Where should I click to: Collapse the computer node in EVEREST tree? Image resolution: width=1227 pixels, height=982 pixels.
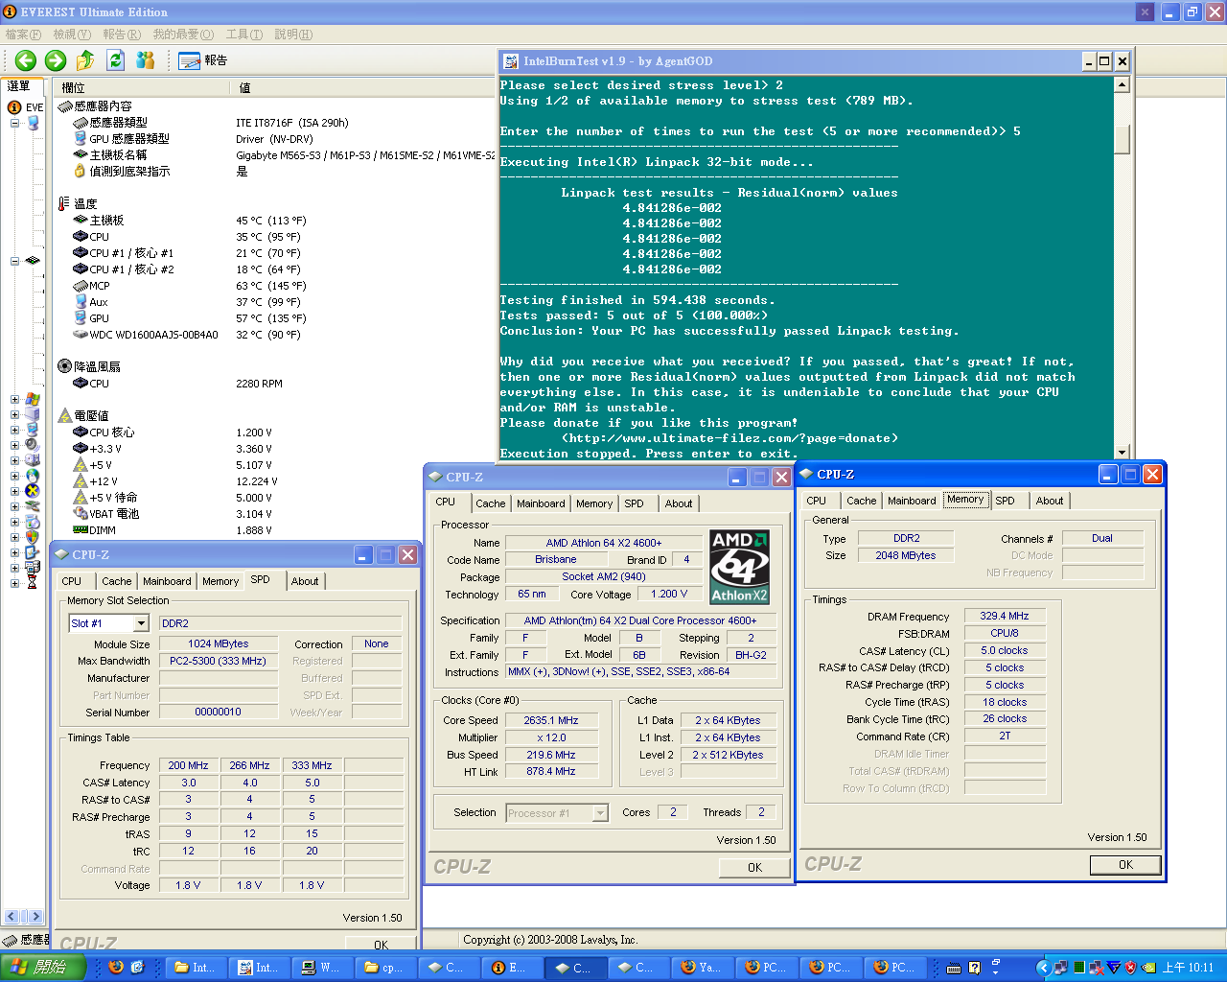point(14,123)
